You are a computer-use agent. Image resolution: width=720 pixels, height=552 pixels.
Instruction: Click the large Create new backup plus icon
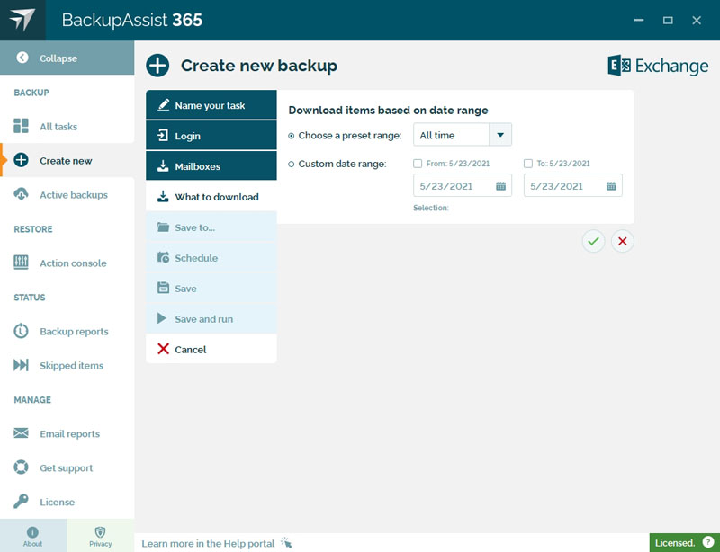pyautogui.click(x=157, y=65)
